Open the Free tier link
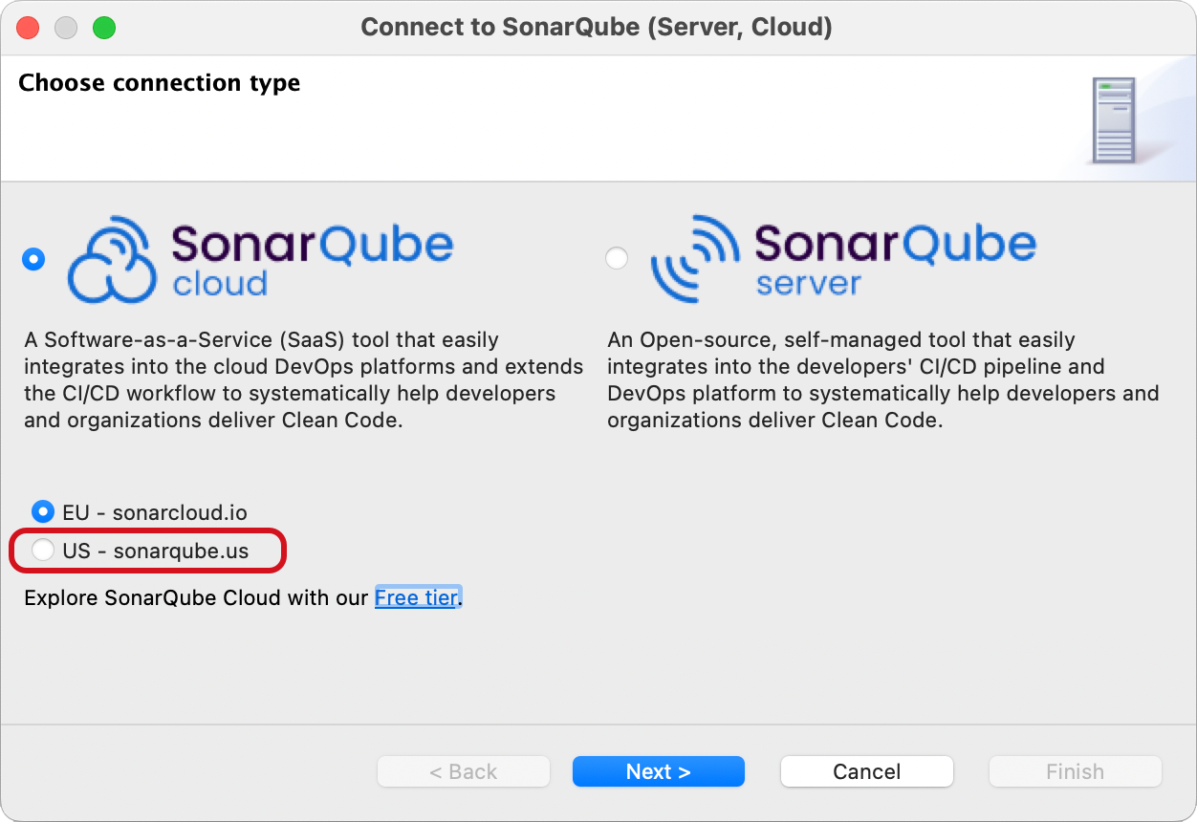Image resolution: width=1197 pixels, height=822 pixels. (x=417, y=597)
